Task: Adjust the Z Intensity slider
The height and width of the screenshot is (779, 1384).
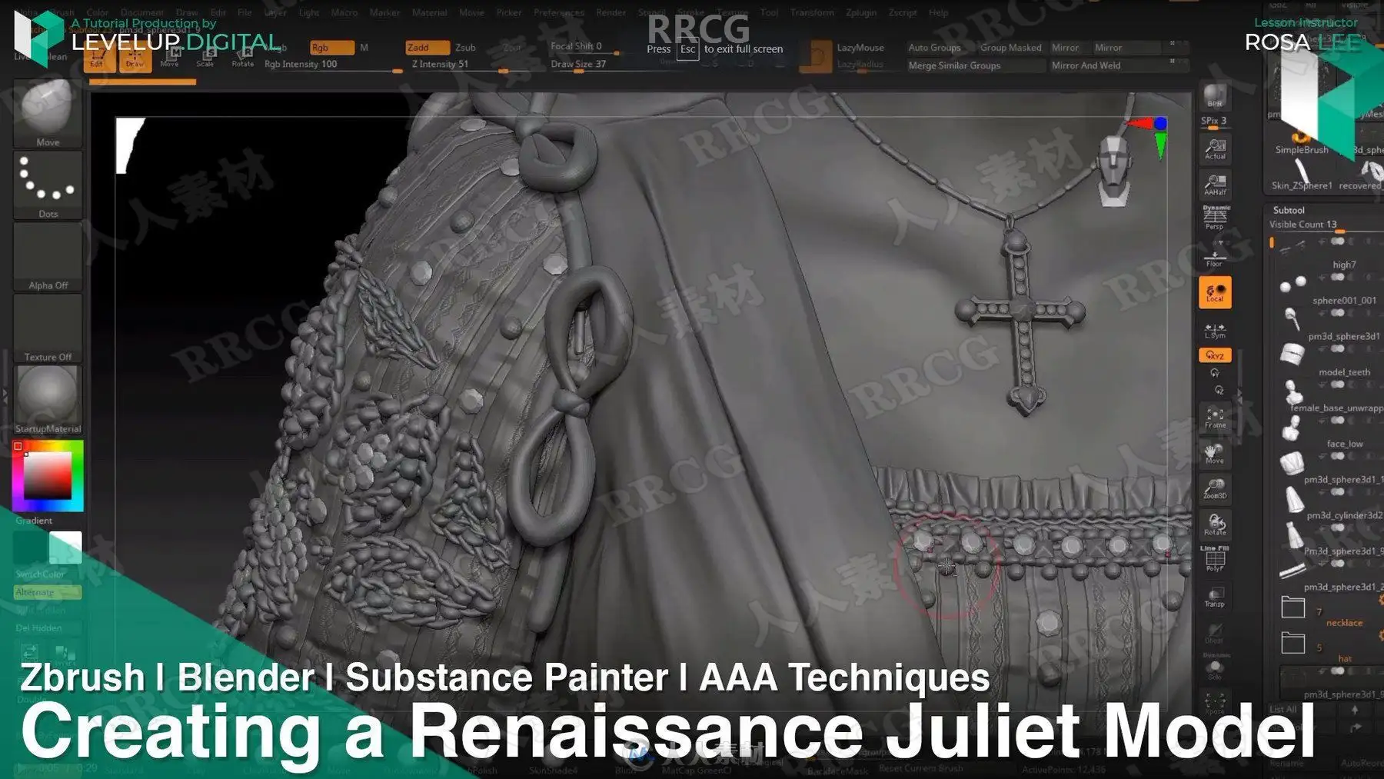Action: pos(477,65)
